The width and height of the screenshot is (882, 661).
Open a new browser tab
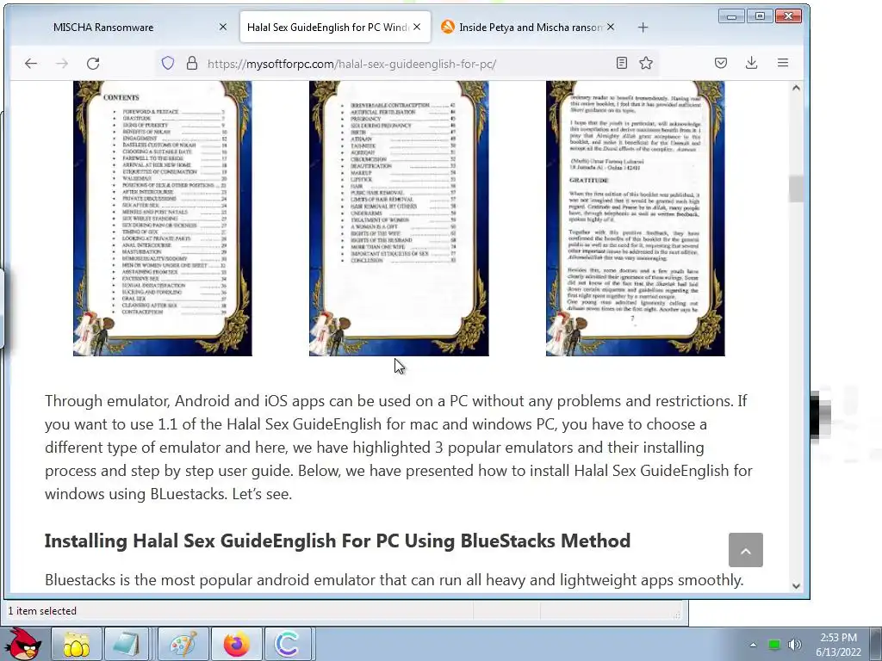pyautogui.click(x=643, y=27)
